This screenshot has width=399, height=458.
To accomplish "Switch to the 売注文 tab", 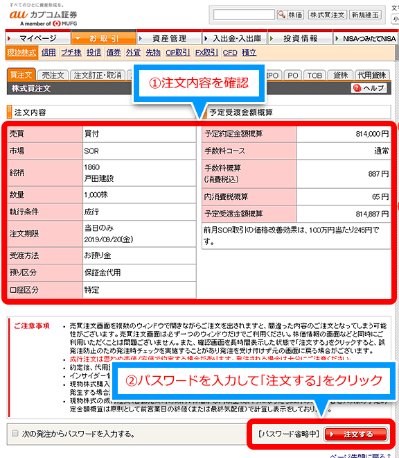I will coord(53,76).
